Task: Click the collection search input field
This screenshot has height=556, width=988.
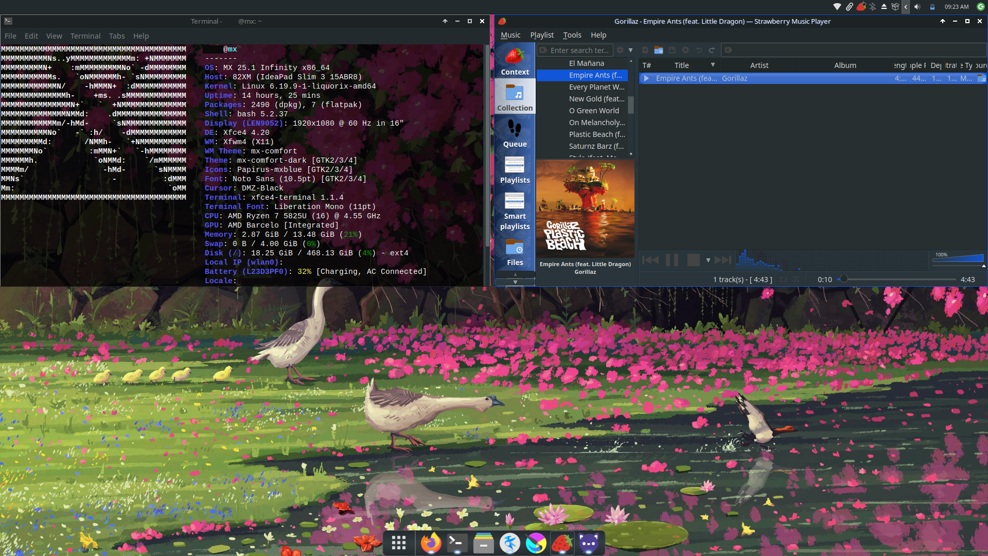Action: [579, 50]
